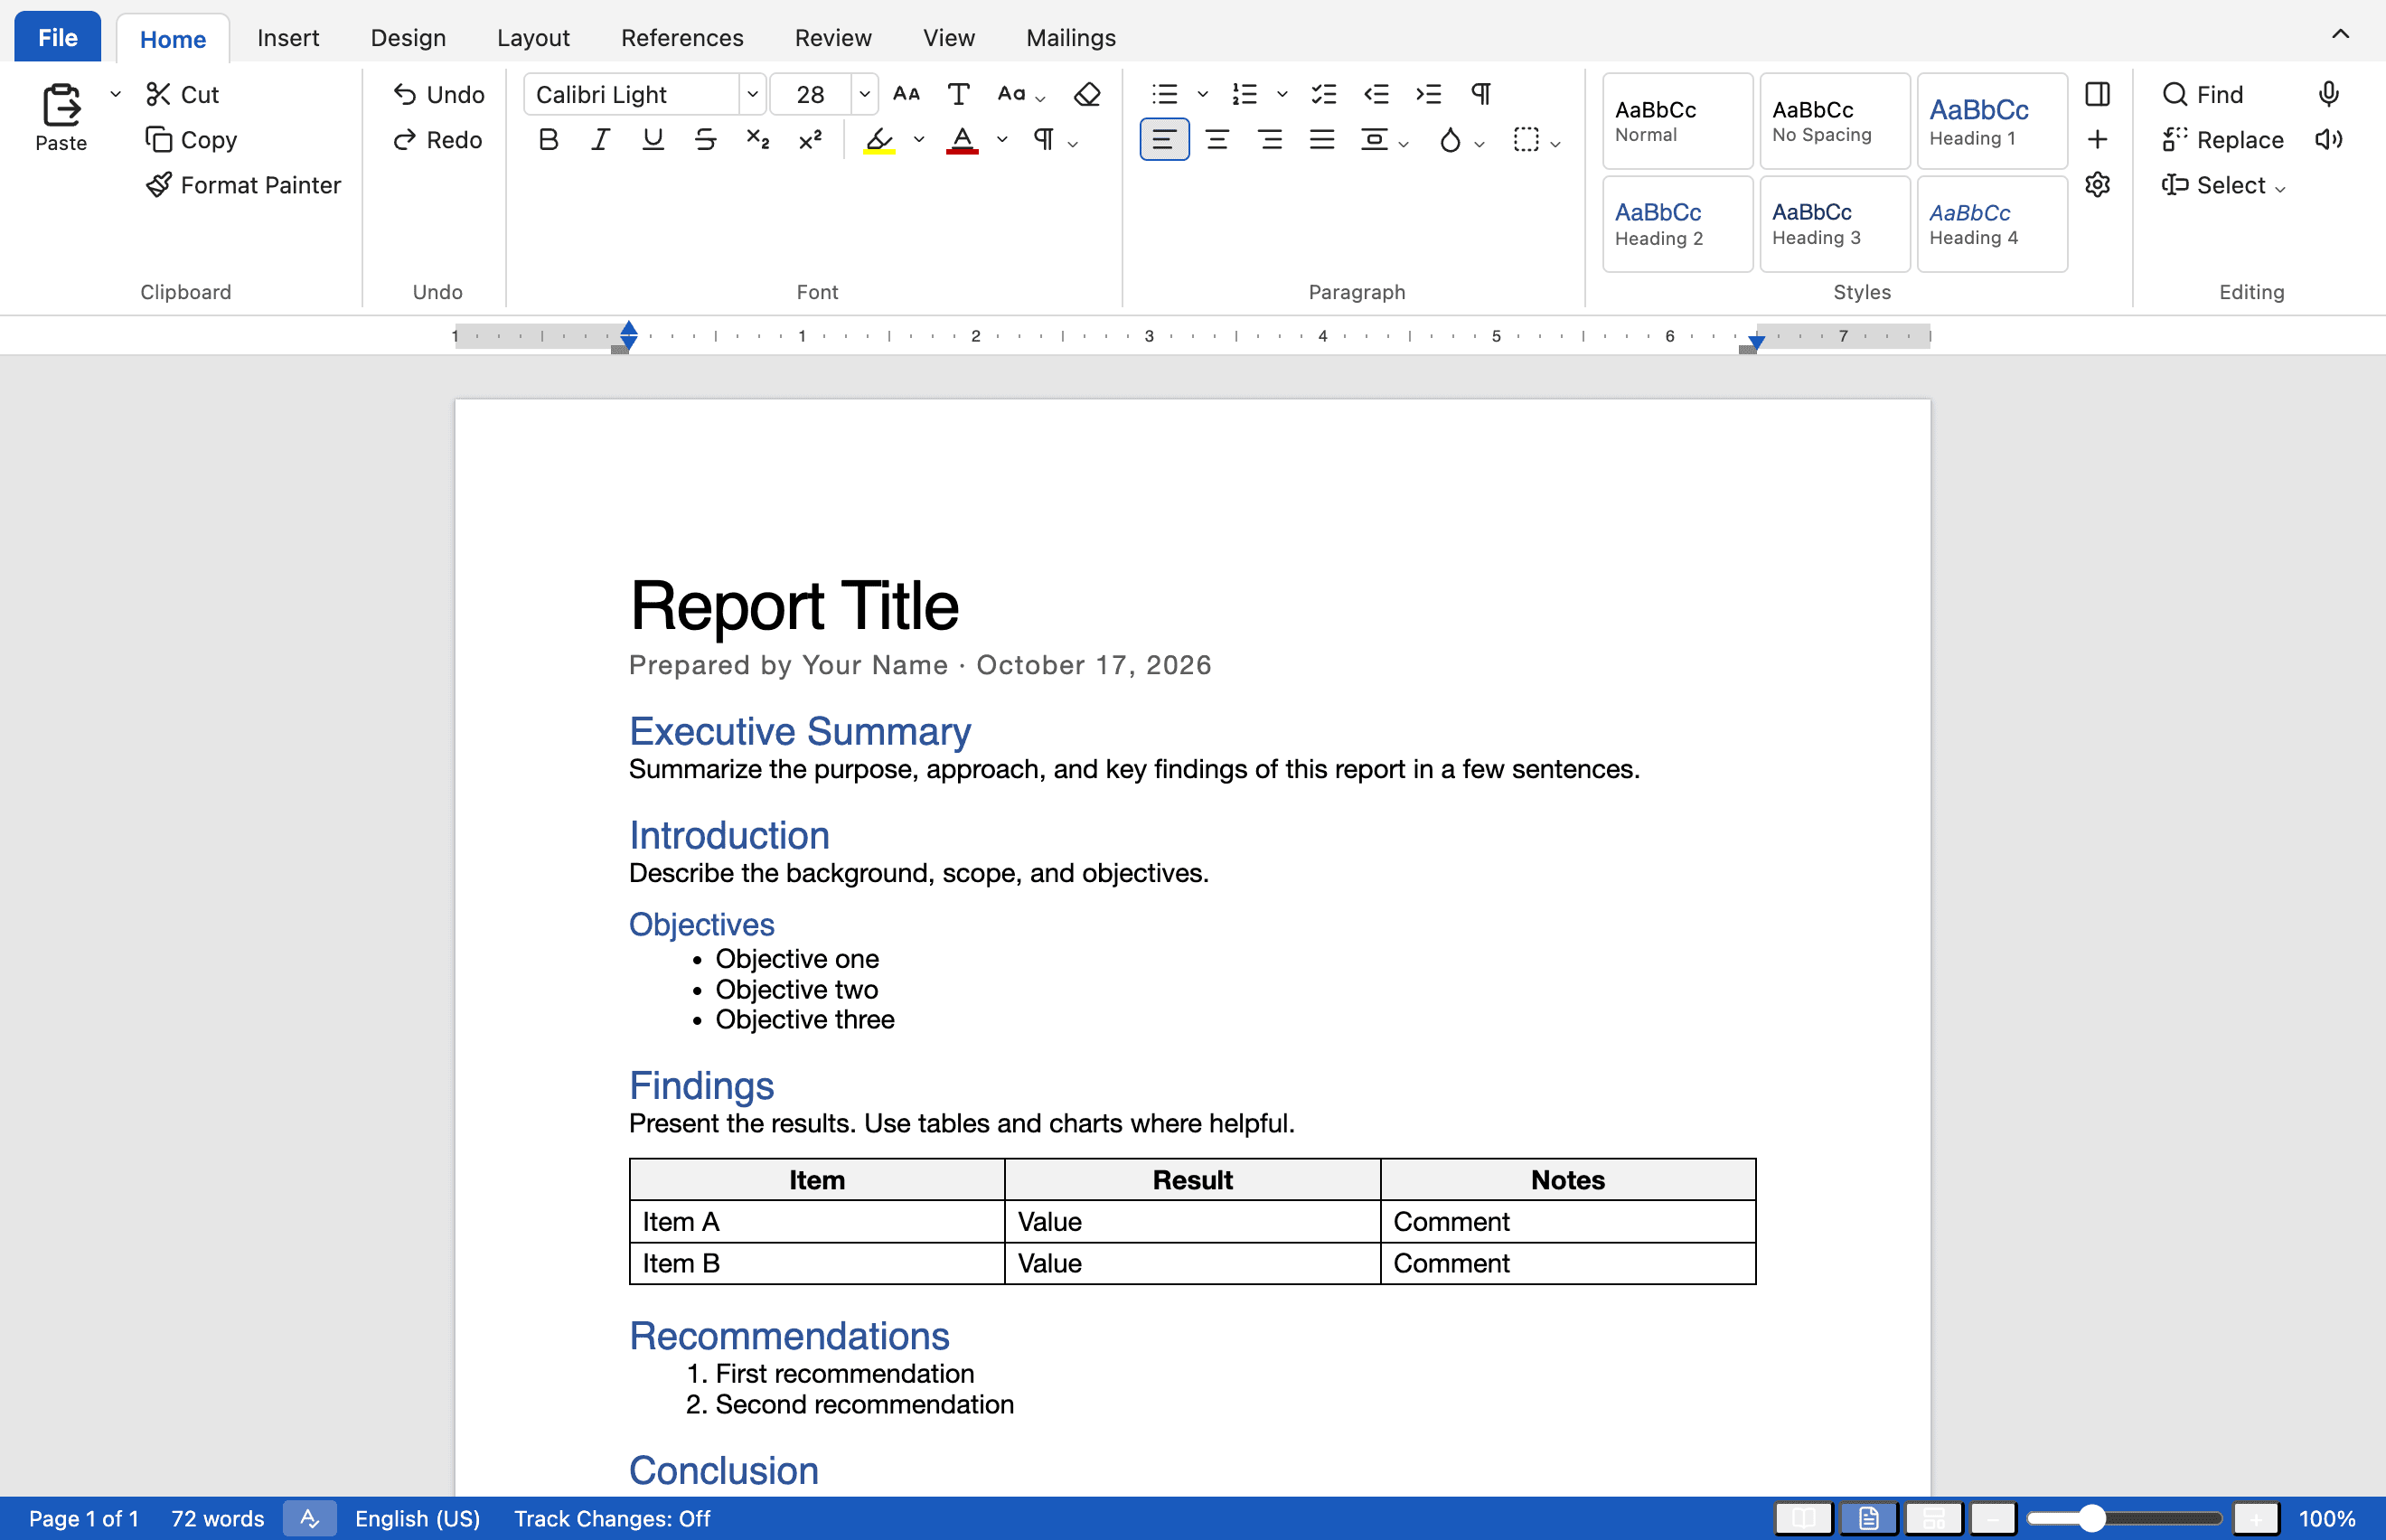
Task: Click the checklist icon
Action: [1324, 94]
